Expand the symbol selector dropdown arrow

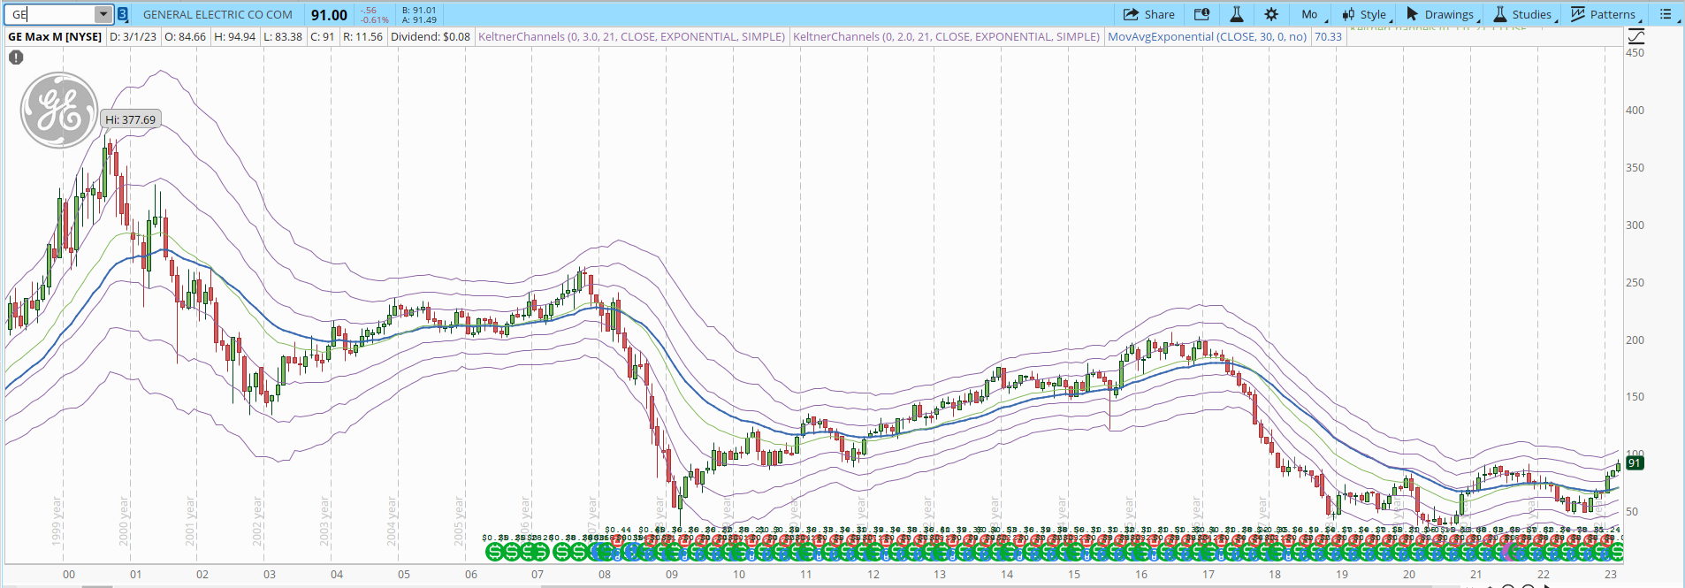(x=103, y=14)
